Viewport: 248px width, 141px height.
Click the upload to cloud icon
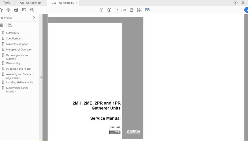8,10
